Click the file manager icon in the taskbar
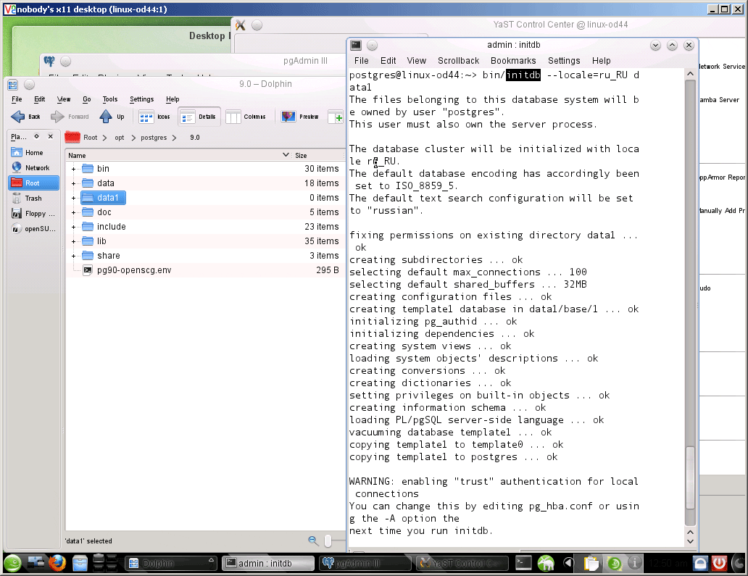Viewport: 748px width, 576px height. pos(80,564)
